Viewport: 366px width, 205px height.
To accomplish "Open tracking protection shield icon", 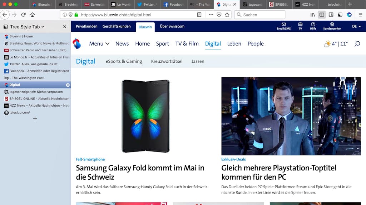I will coord(70,15).
